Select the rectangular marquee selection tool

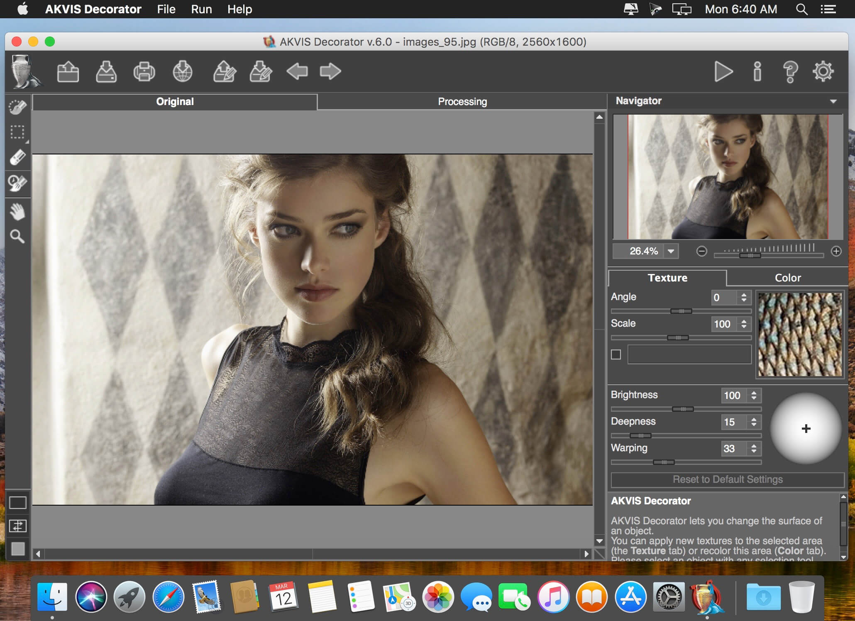(17, 132)
